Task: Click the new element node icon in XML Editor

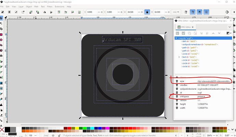Action: [x=178, y=33]
